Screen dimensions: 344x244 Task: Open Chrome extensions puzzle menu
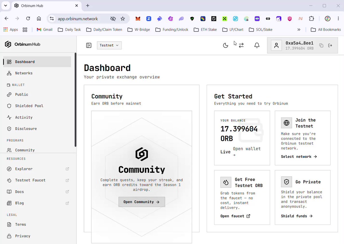click(312, 19)
